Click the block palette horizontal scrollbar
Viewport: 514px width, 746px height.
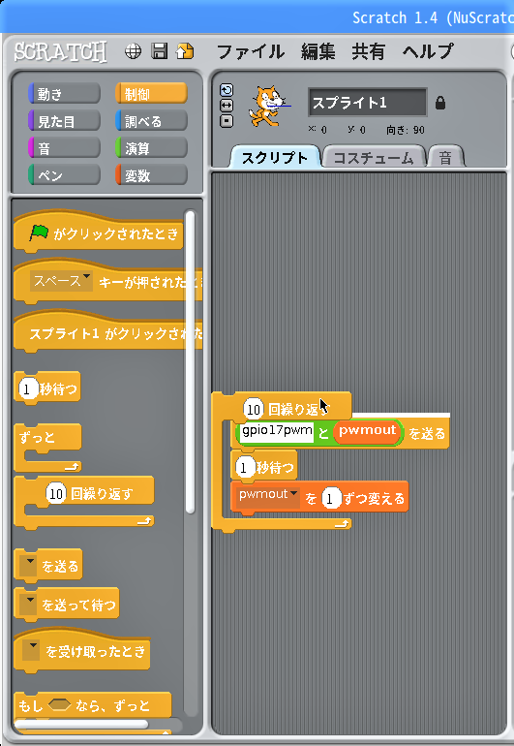click(x=81, y=724)
